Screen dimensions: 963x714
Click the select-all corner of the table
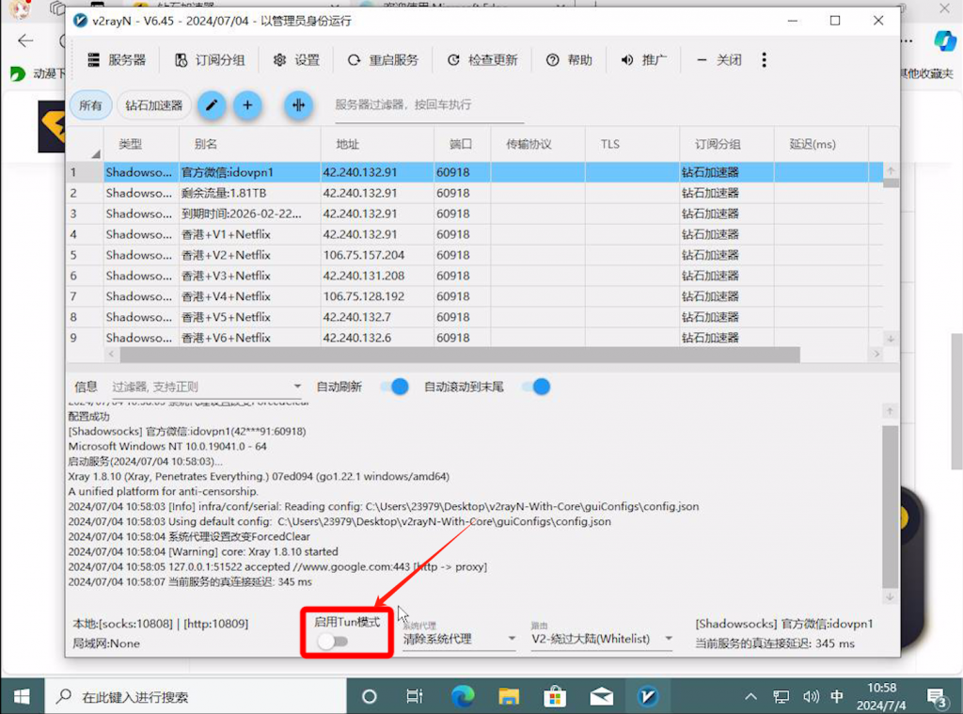click(x=85, y=144)
